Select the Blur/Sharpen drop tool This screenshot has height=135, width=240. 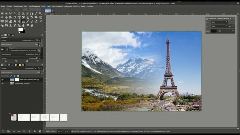coord(23,25)
